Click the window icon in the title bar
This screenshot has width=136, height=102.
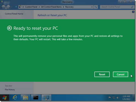(1, 2)
